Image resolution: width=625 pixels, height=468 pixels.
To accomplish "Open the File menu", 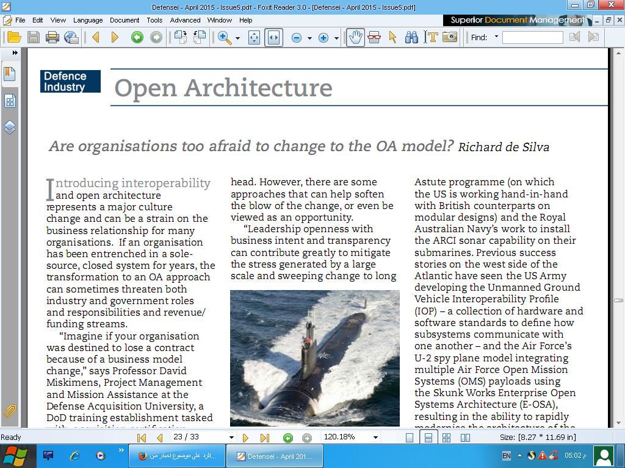I will 20,20.
